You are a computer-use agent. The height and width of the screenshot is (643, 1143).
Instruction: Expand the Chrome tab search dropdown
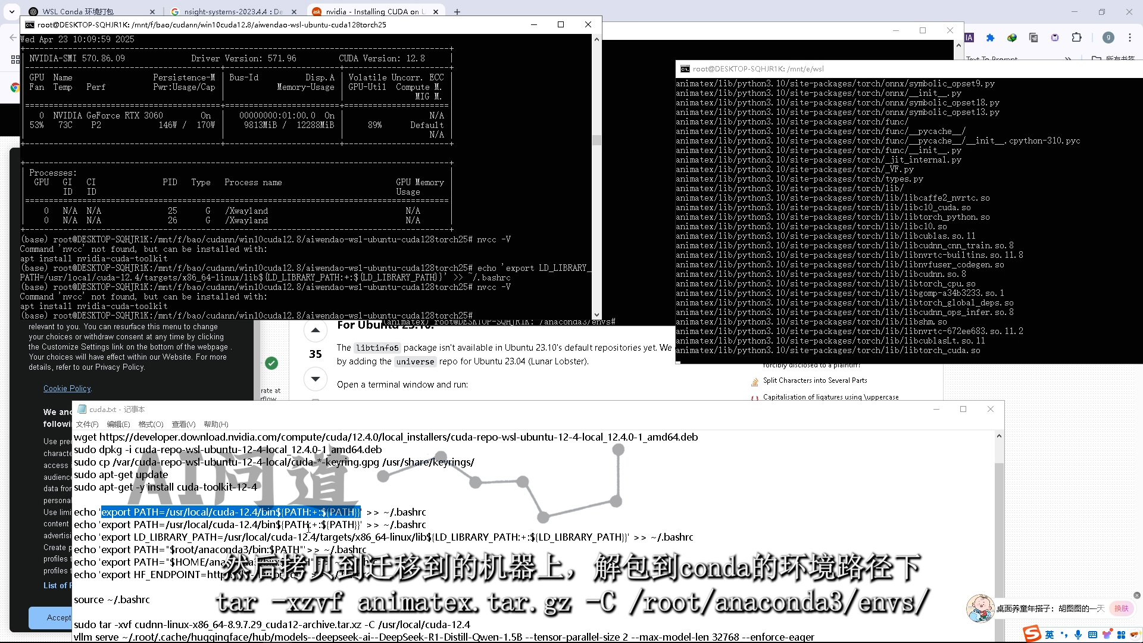[11, 11]
